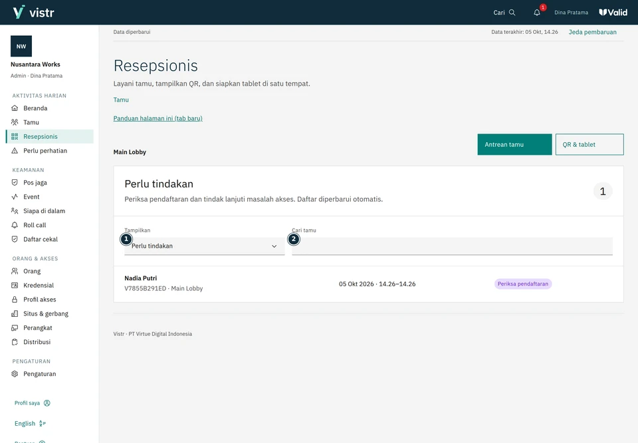
Task: Open Panduan halaman ini link
Action: click(158, 118)
